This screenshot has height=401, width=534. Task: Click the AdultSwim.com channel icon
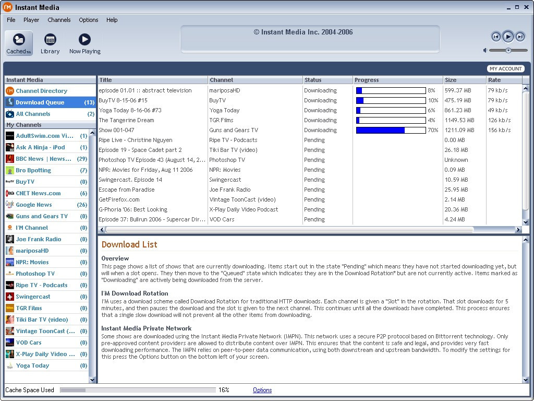pos(10,136)
